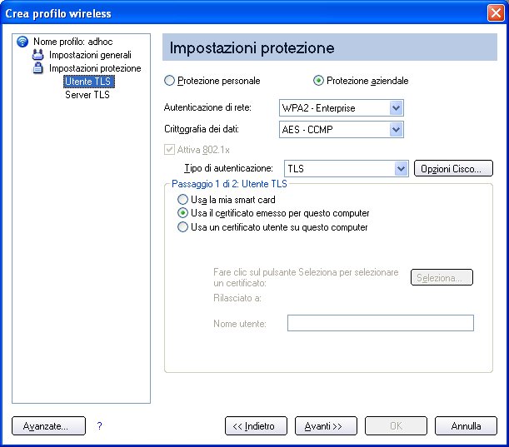Image resolution: width=509 pixels, height=447 pixels.
Task: Go forward with the Avanti button
Action: pyautogui.click(x=326, y=426)
